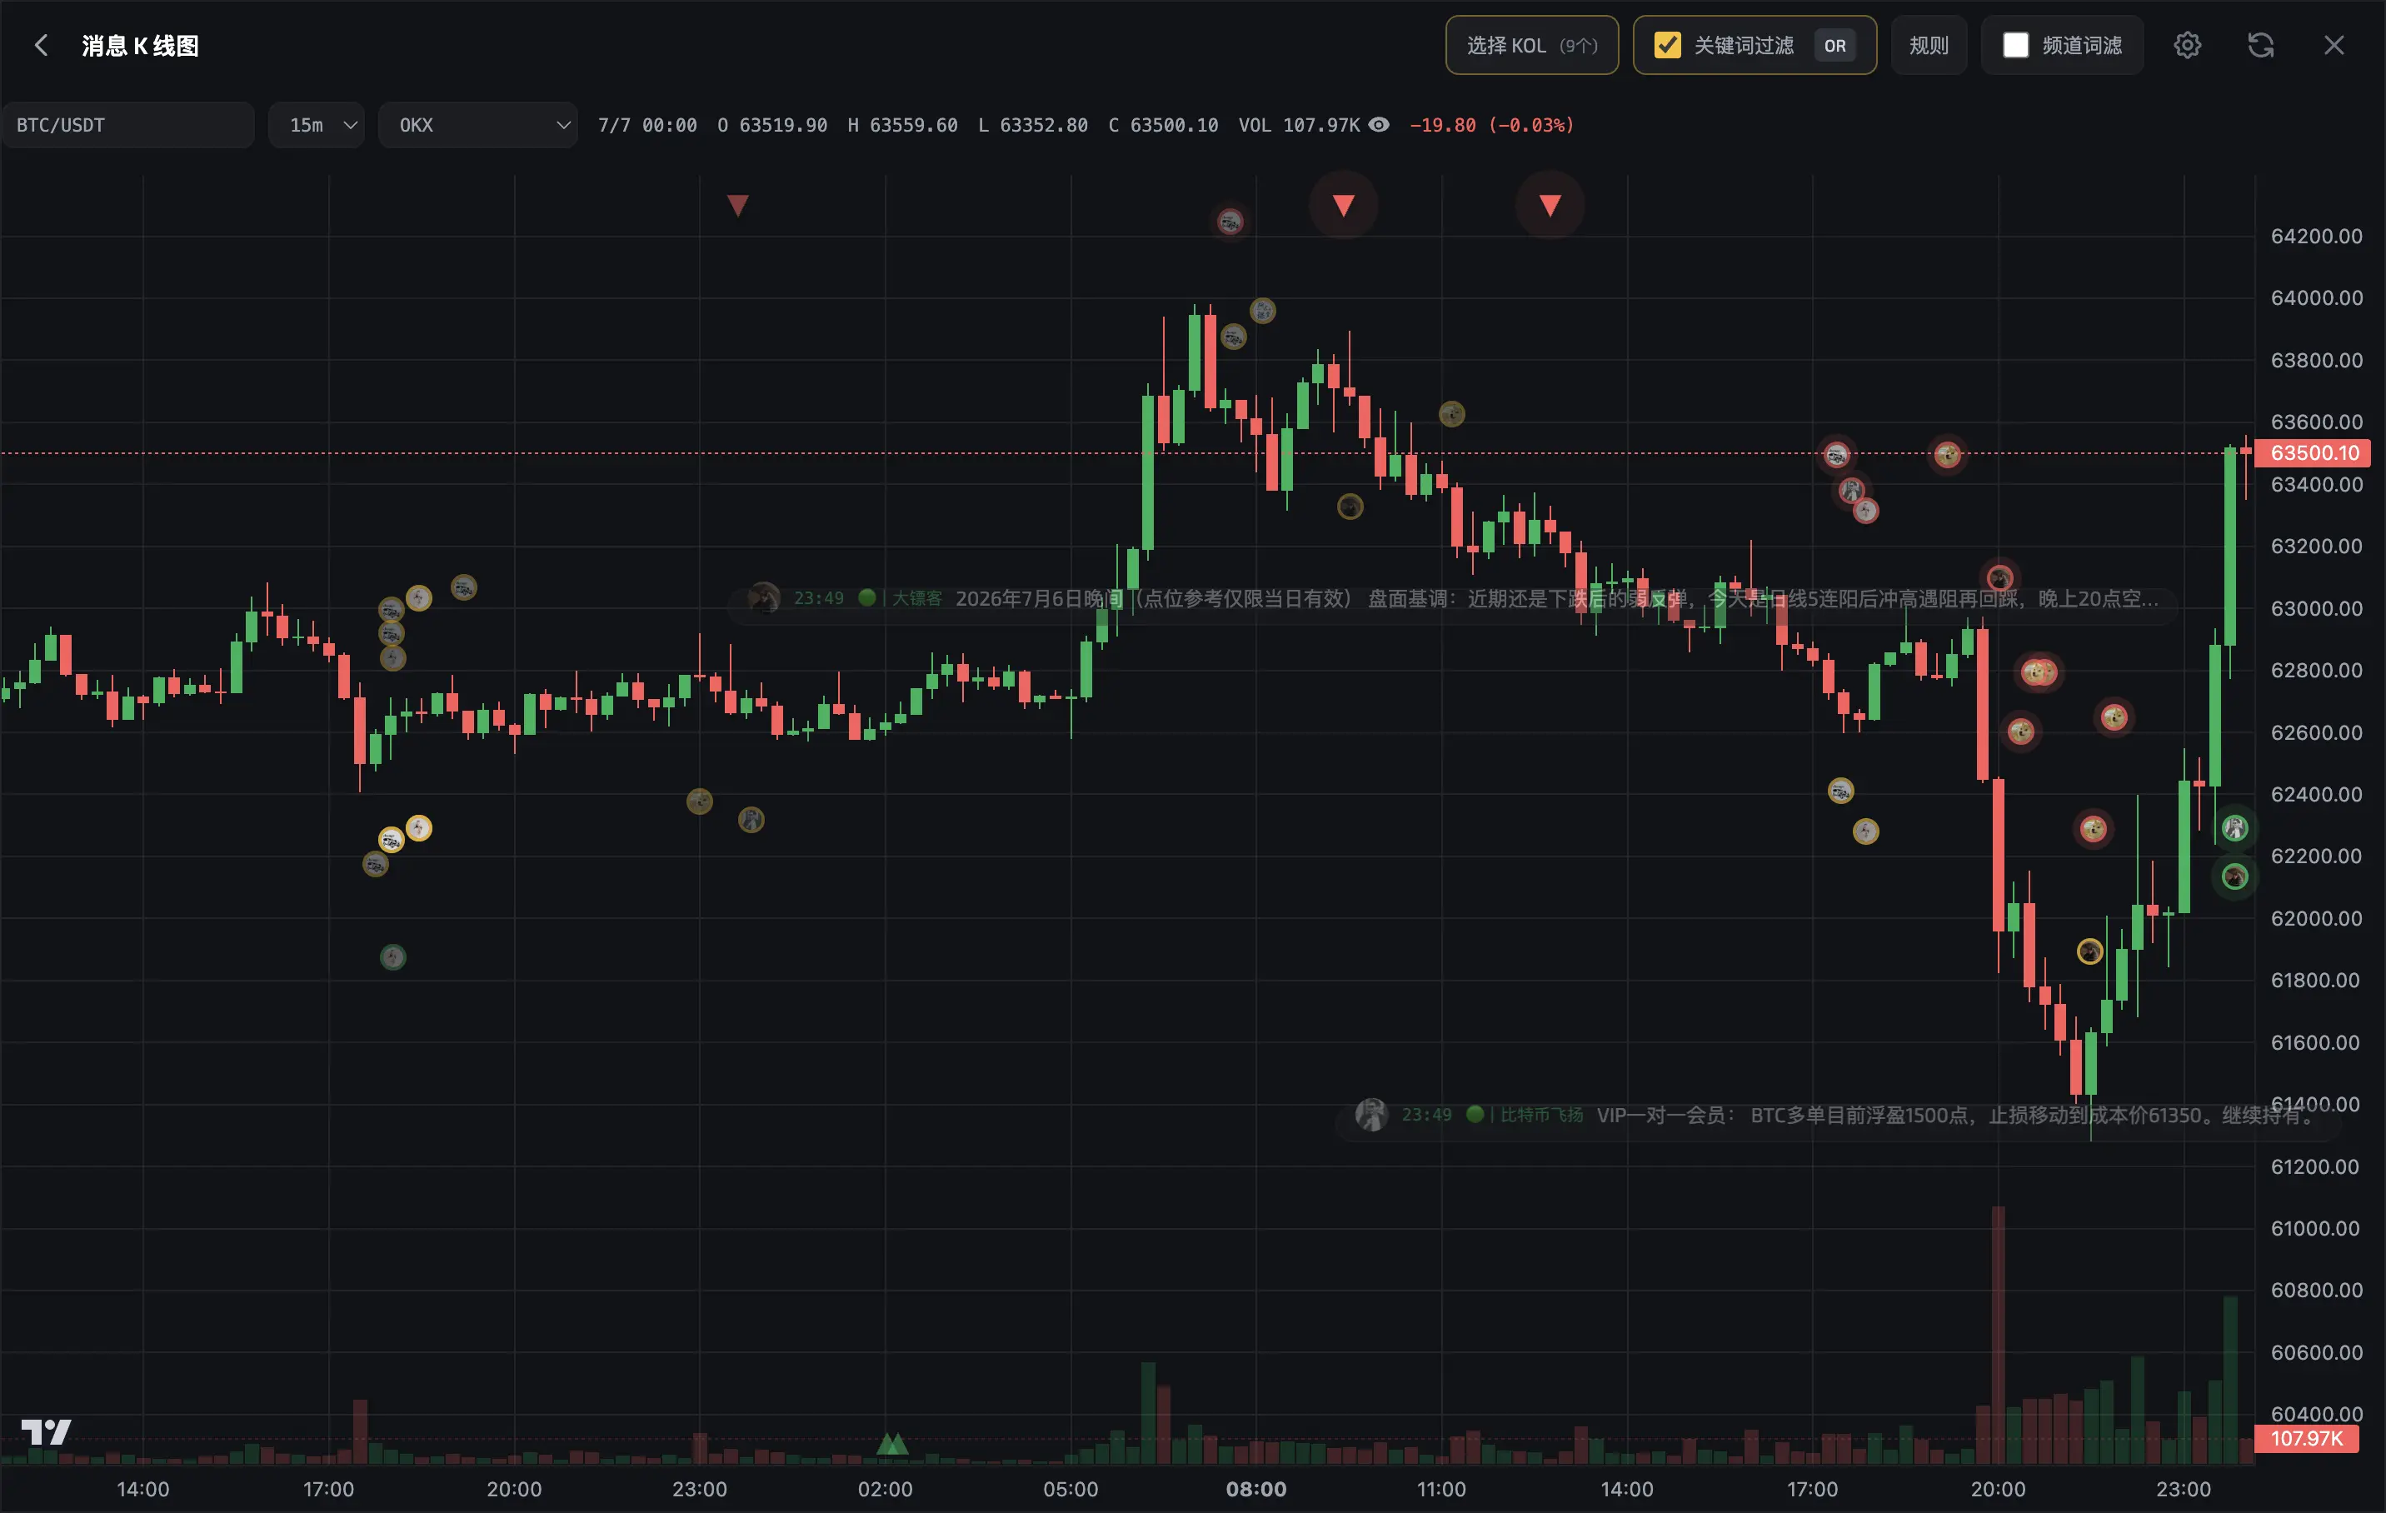Click the green up-triangle marker near 02:00
Viewport: 2386px width, 1513px height.
click(x=891, y=1444)
